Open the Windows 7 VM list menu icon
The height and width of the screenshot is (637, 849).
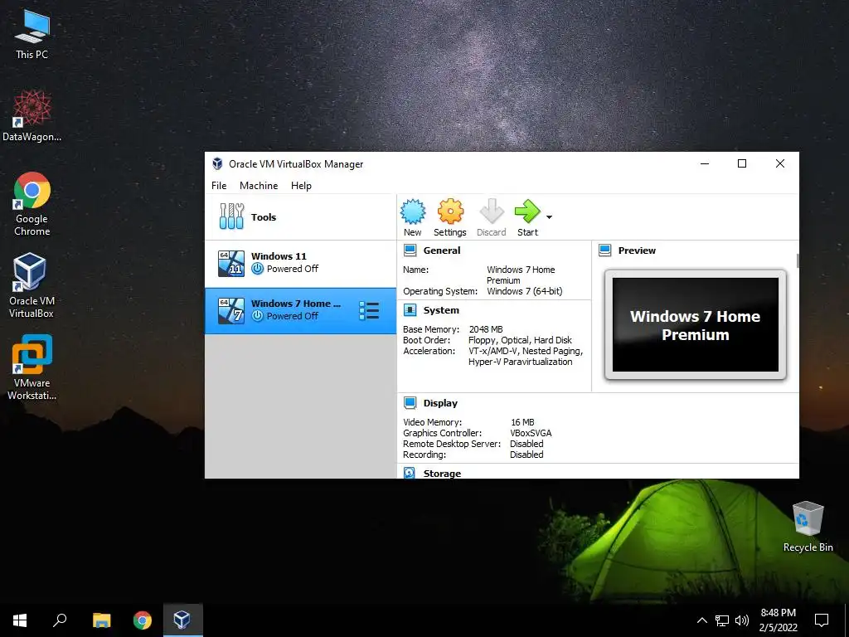[369, 311]
